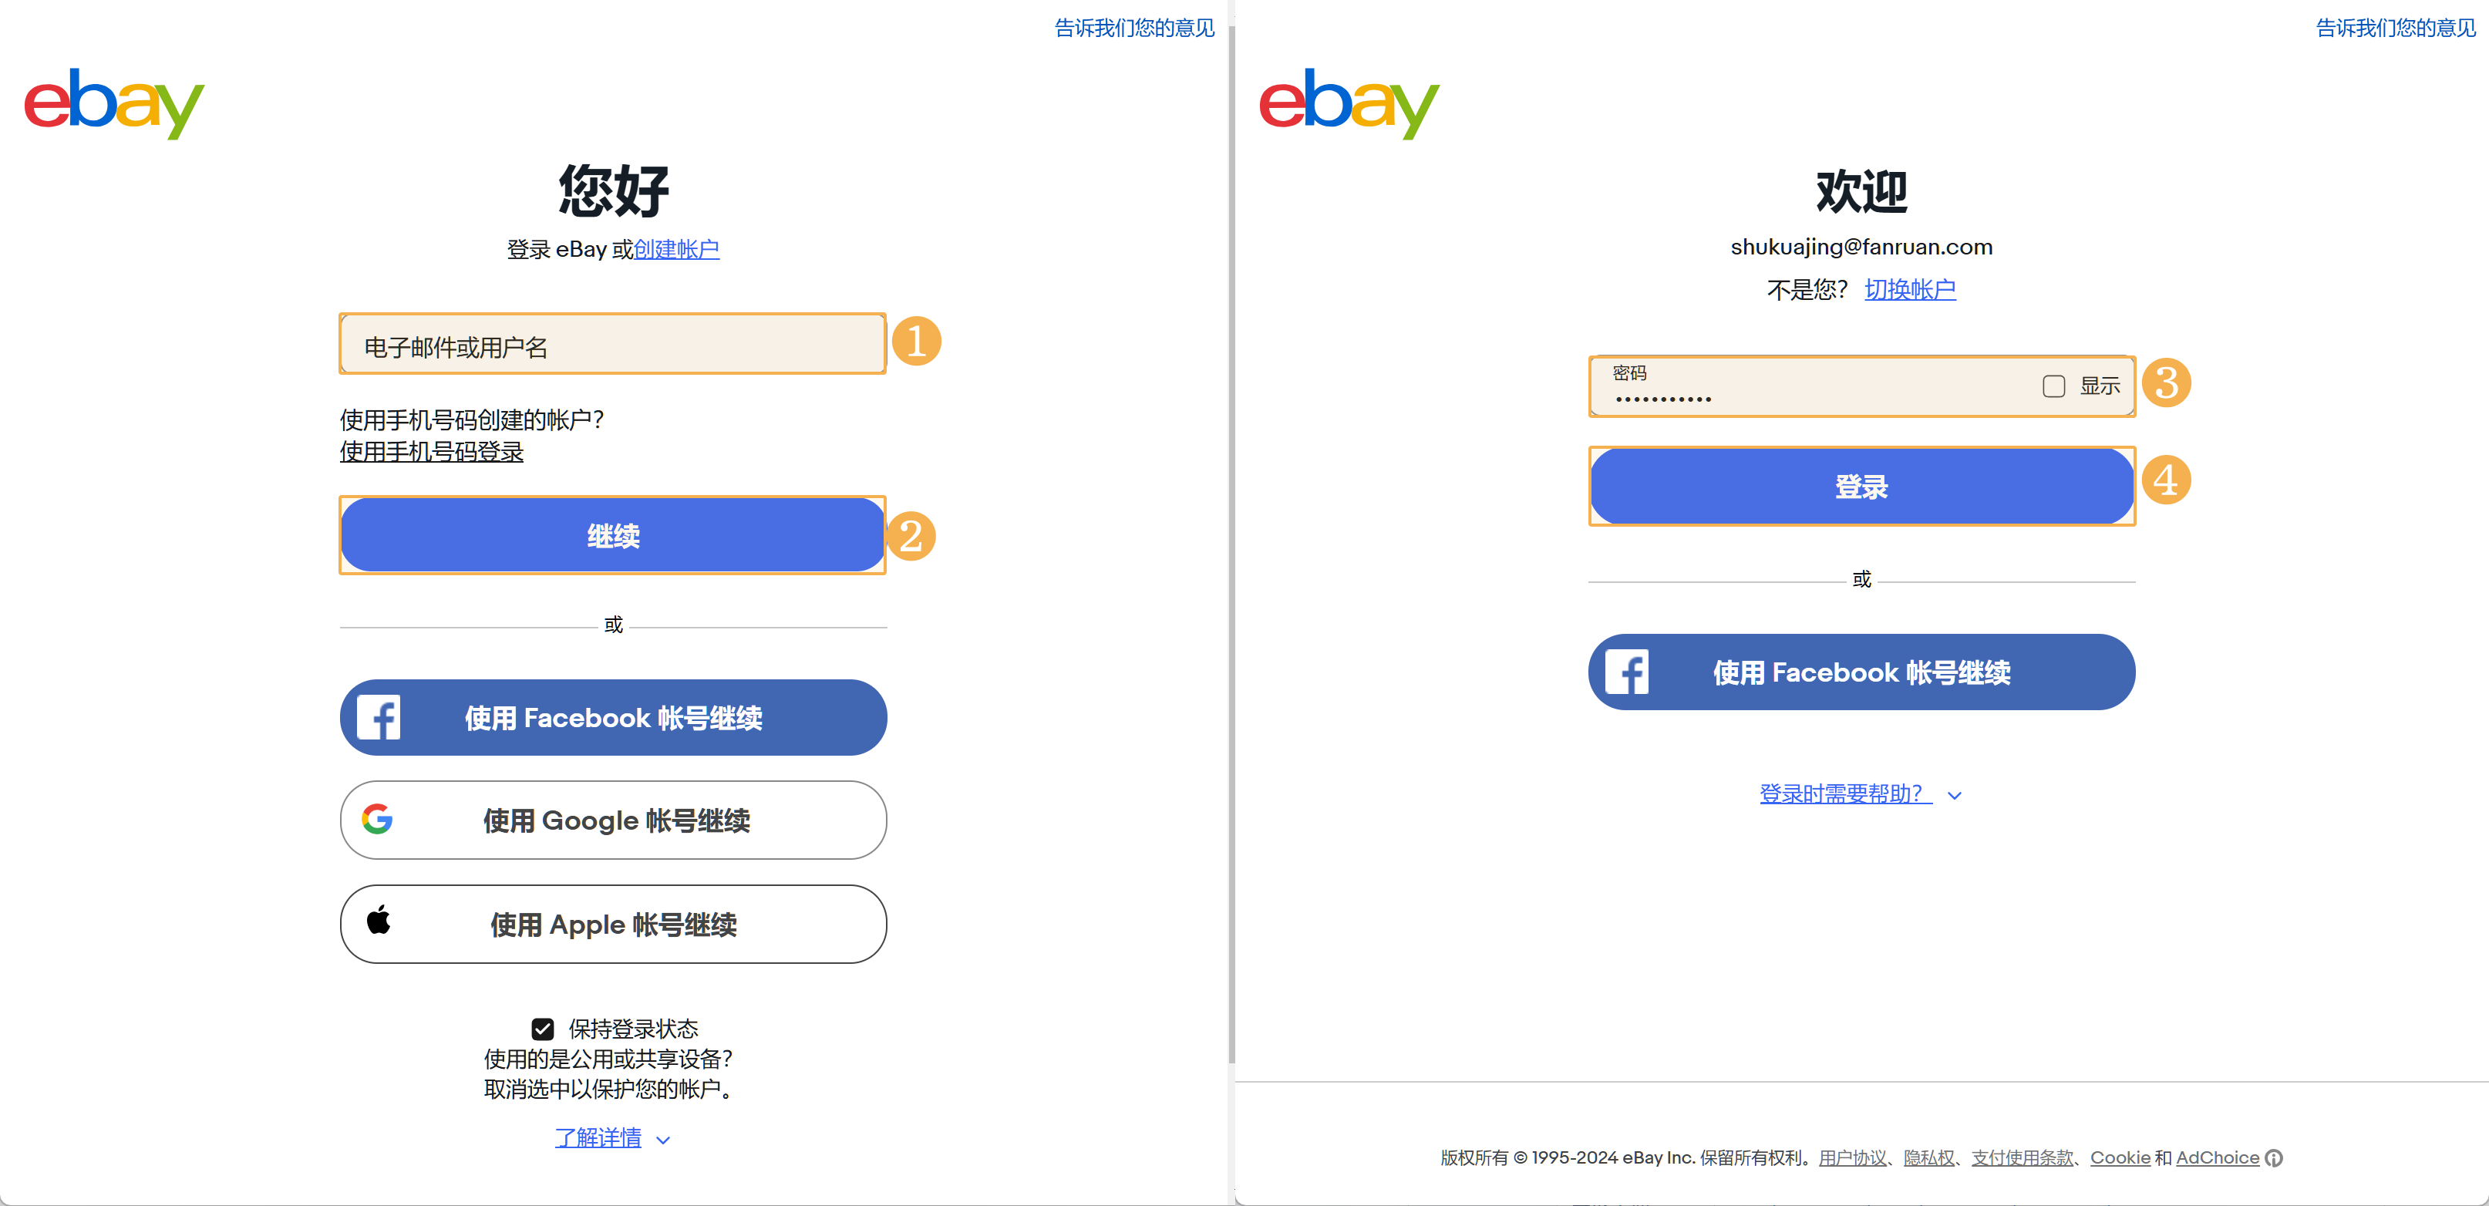
Task: Click the orange number 1 annotation badge
Action: [916, 341]
